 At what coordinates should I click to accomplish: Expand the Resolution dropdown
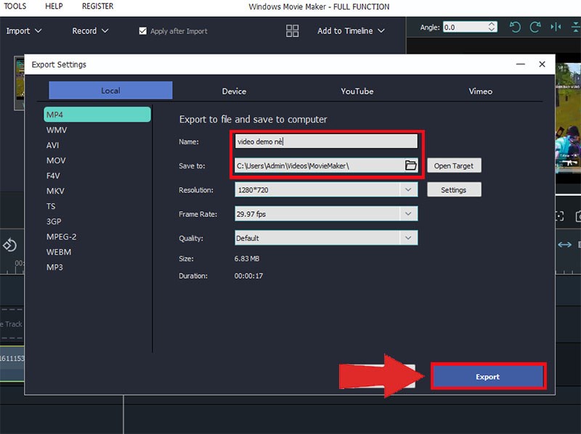pos(409,190)
